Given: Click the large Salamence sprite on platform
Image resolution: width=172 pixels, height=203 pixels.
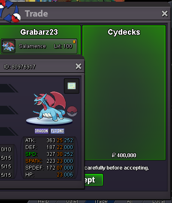Looking at the screenshot, I should click(49, 107).
